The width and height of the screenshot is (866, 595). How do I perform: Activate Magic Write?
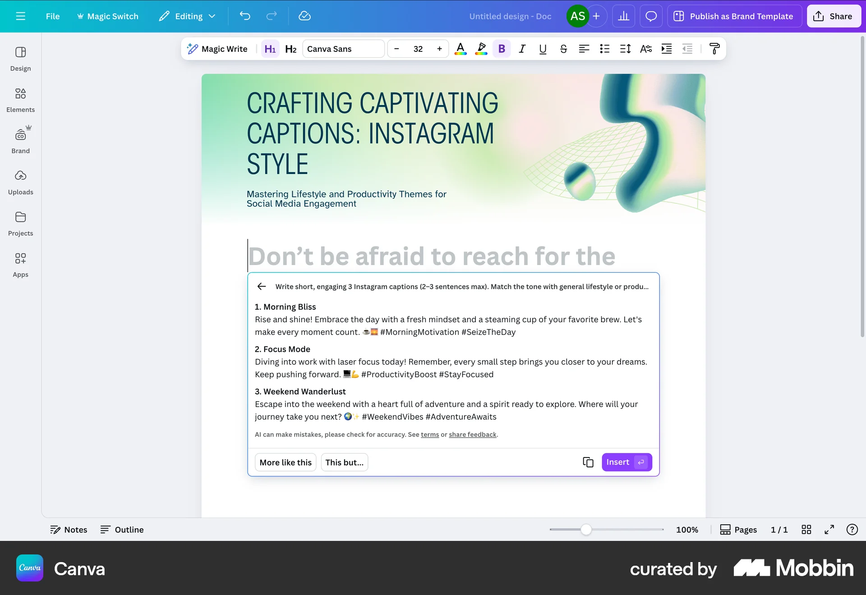[217, 49]
